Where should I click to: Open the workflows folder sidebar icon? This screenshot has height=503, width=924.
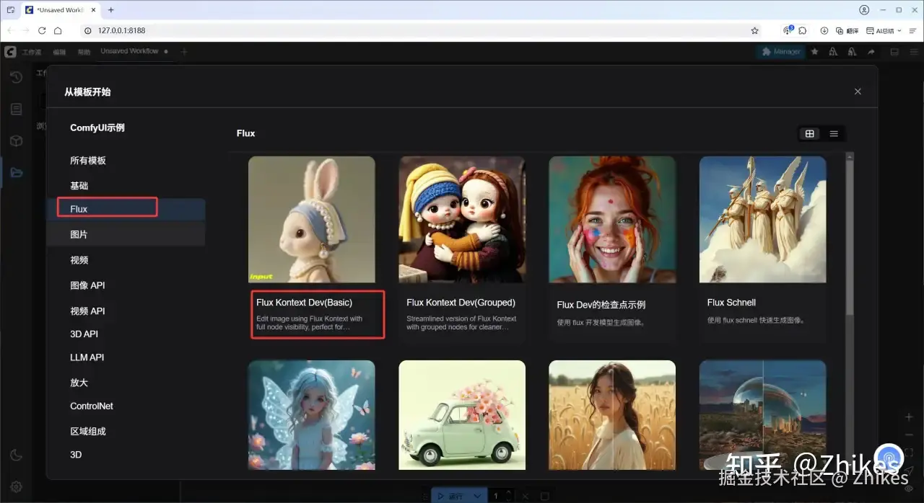[x=16, y=172]
